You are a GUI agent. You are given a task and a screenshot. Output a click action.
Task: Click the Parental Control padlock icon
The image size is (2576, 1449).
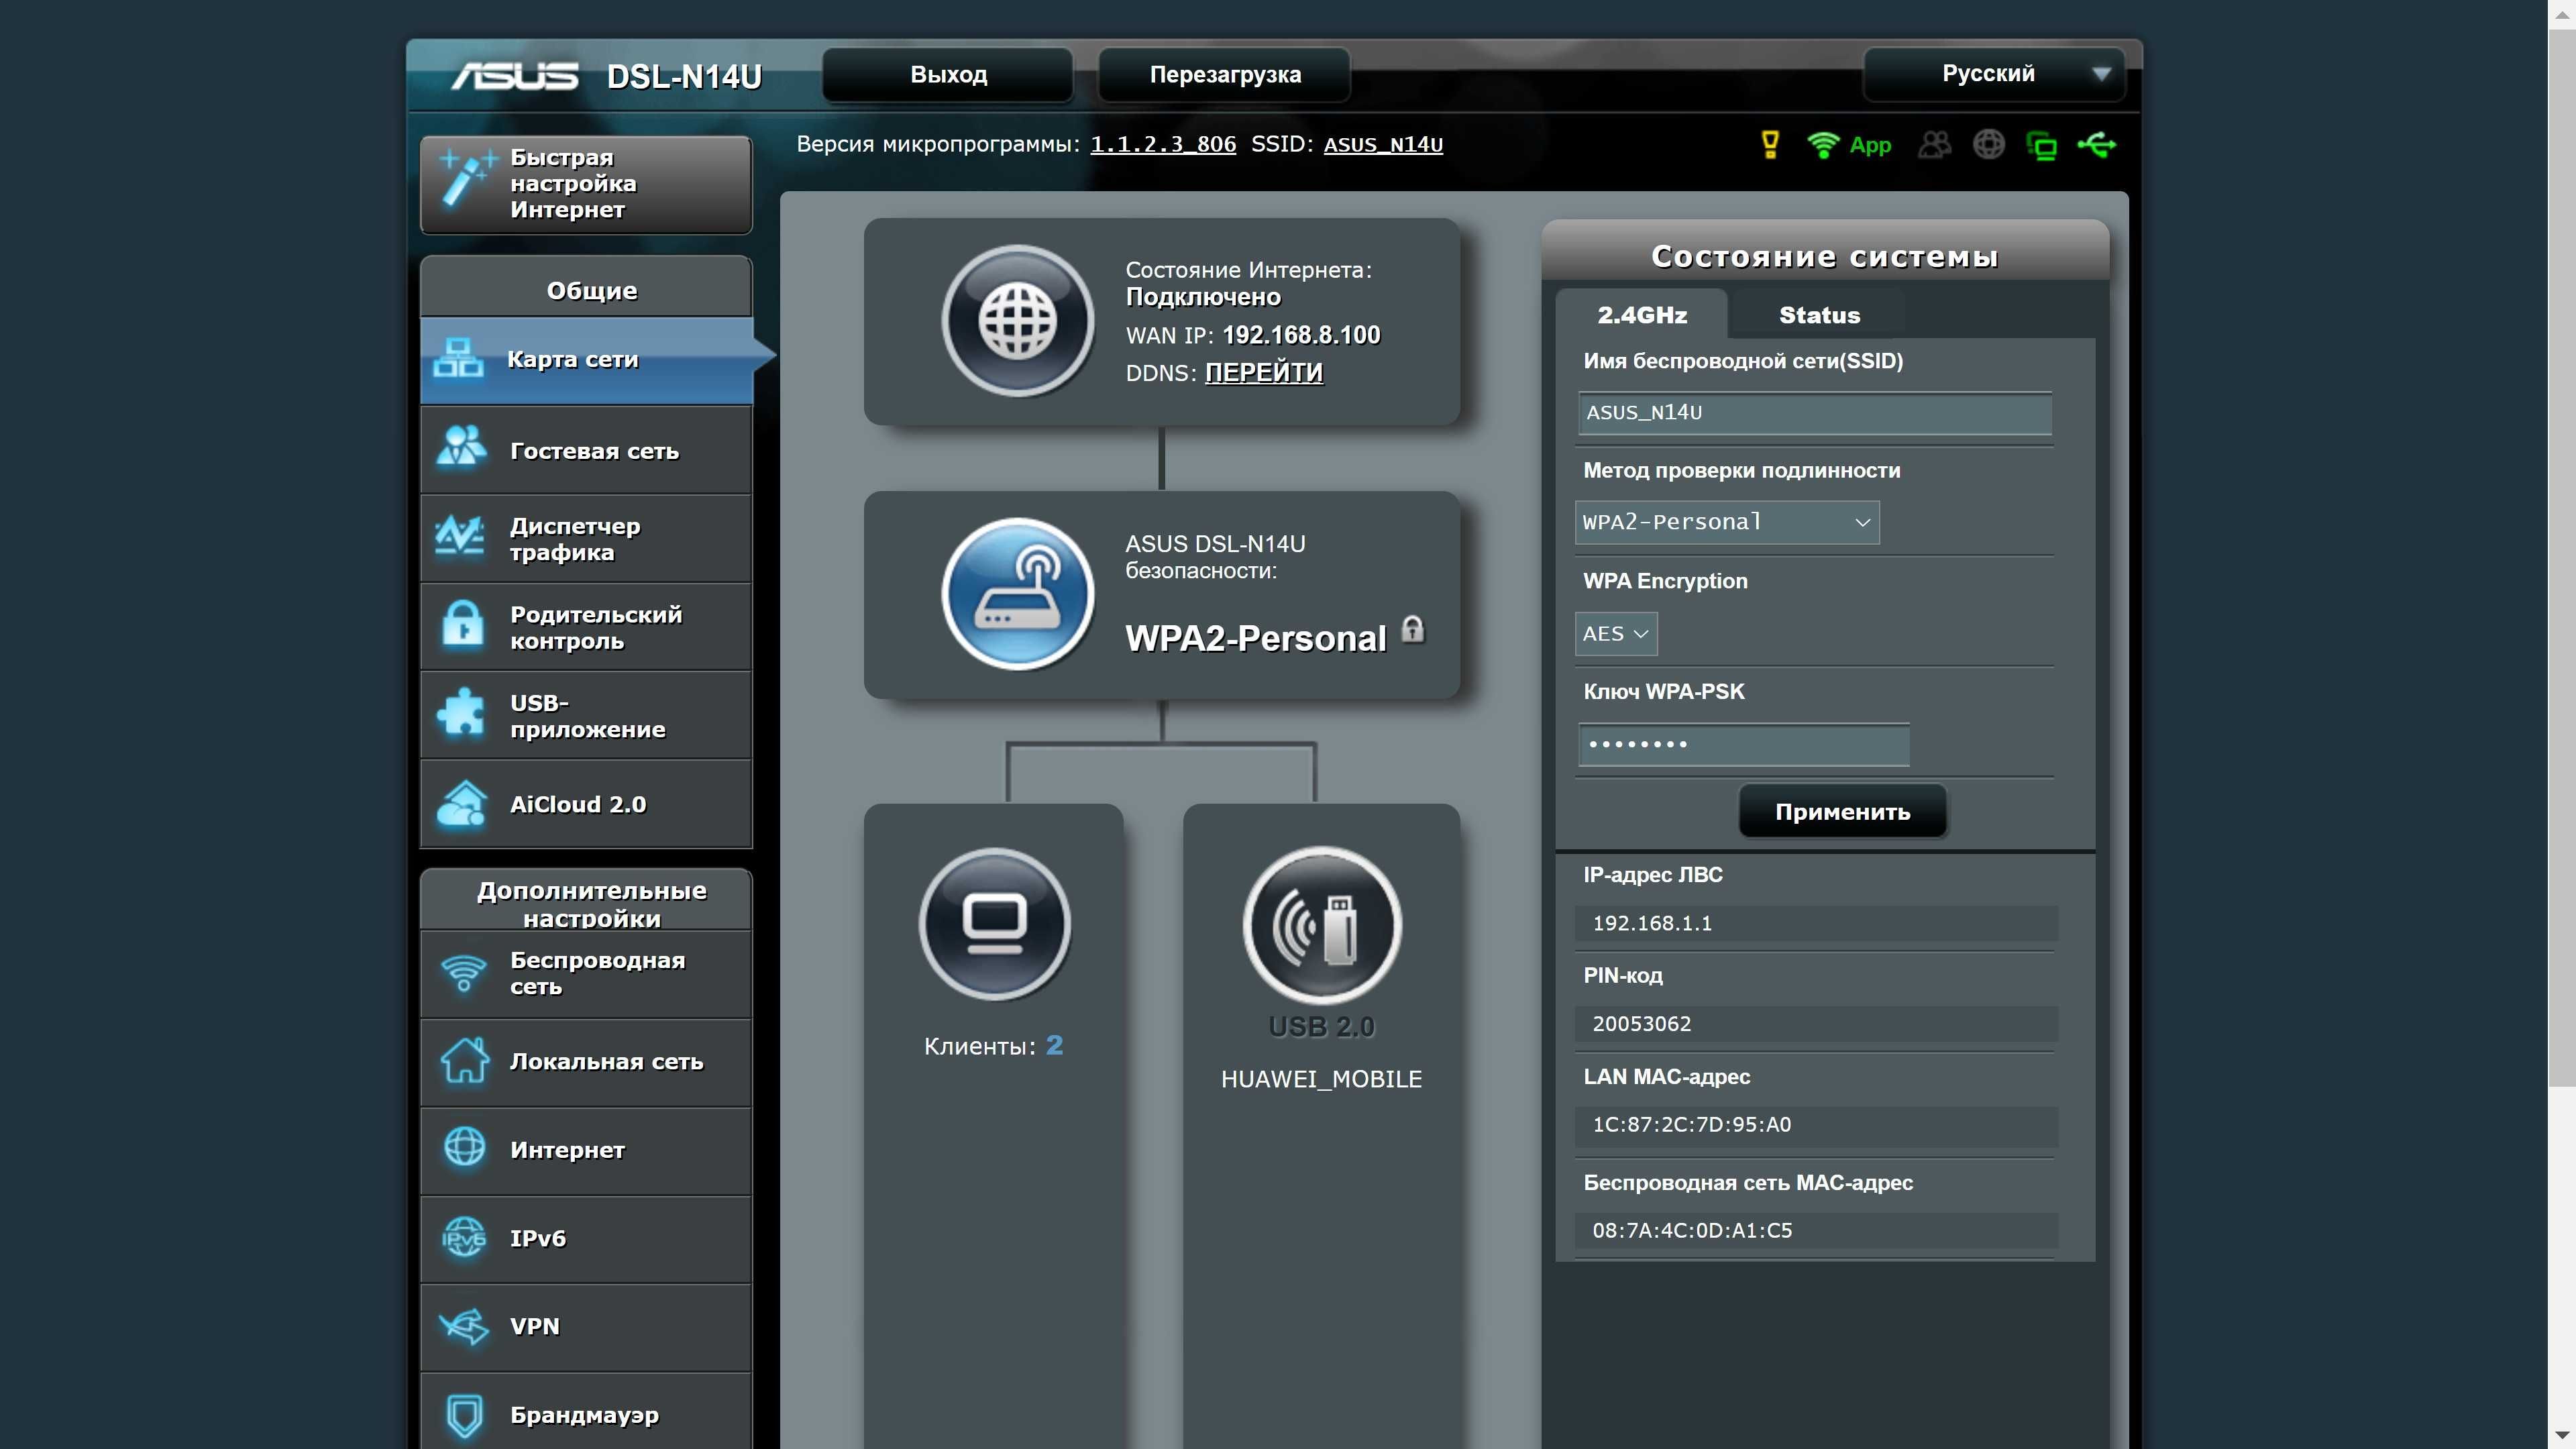click(463, 624)
